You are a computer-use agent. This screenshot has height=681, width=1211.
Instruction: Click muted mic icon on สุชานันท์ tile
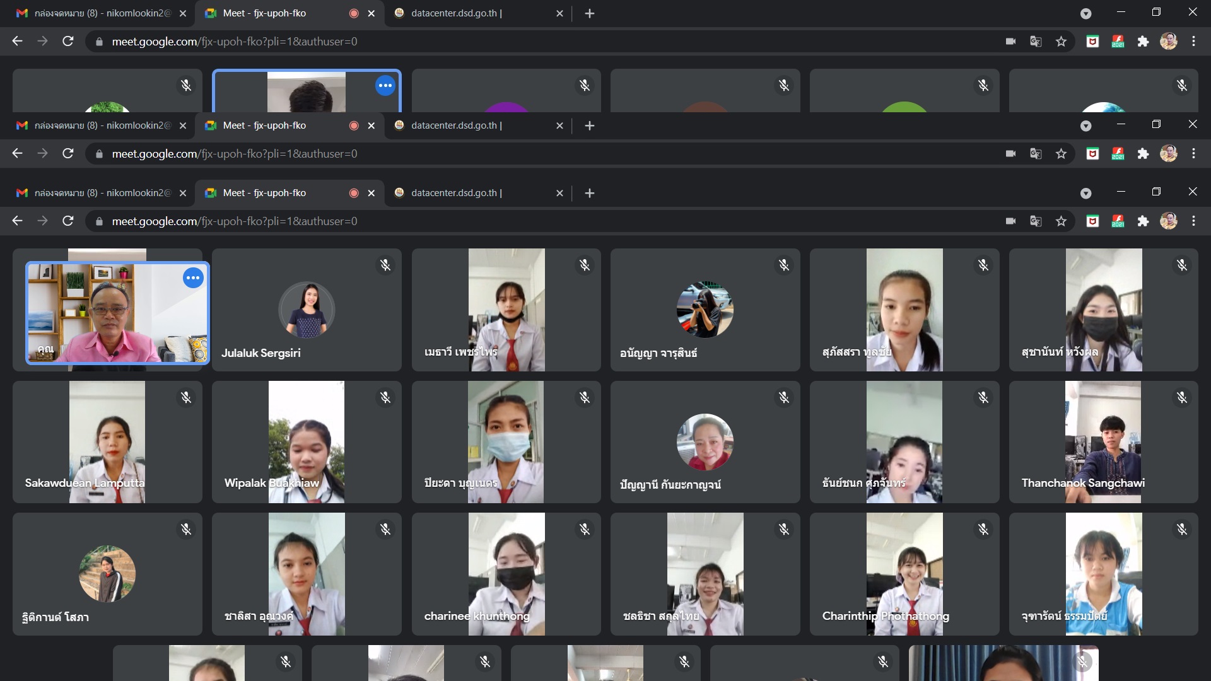point(1182,265)
